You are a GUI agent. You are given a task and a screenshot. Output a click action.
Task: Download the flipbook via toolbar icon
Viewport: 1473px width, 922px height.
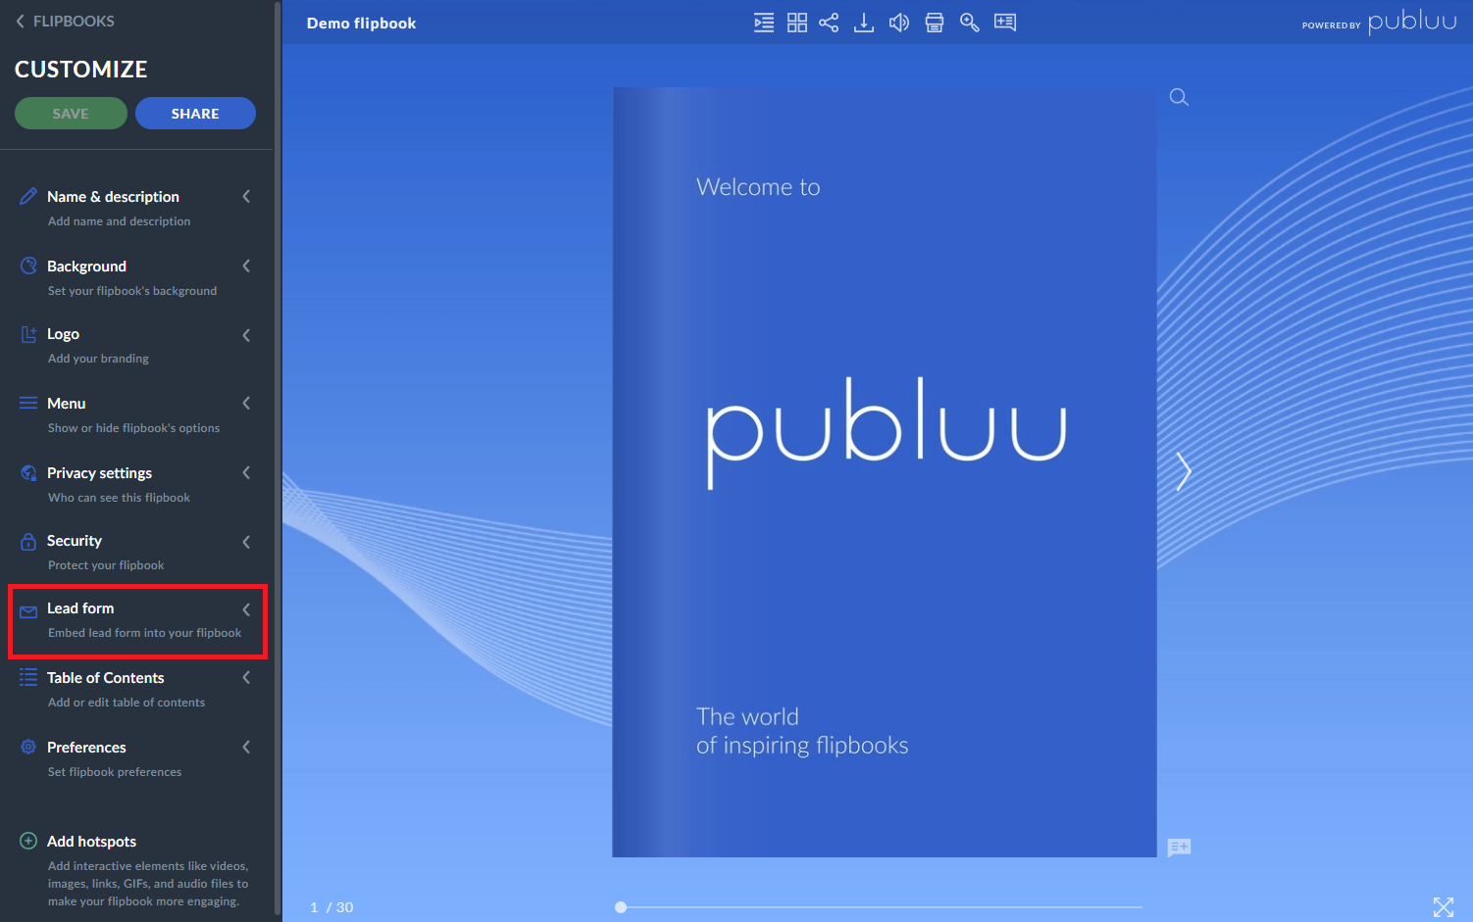(x=864, y=23)
